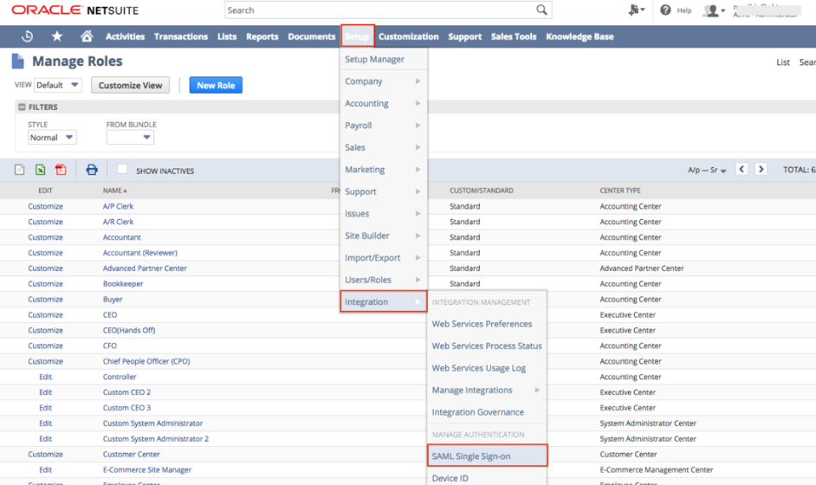Open the recent records clock icon
The height and width of the screenshot is (485, 816).
(x=28, y=36)
